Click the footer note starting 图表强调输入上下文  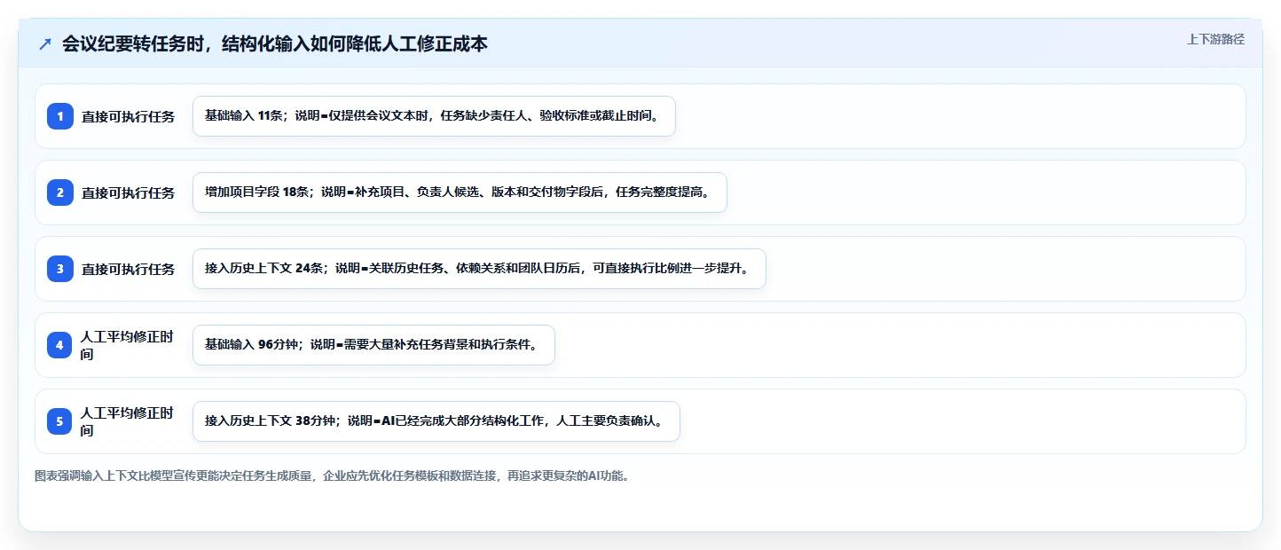(333, 475)
